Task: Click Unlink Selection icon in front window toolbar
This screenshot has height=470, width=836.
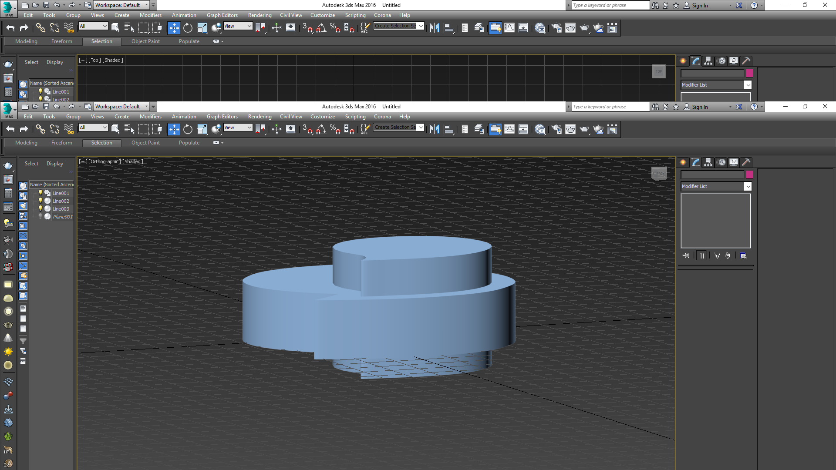Action: click(x=54, y=129)
